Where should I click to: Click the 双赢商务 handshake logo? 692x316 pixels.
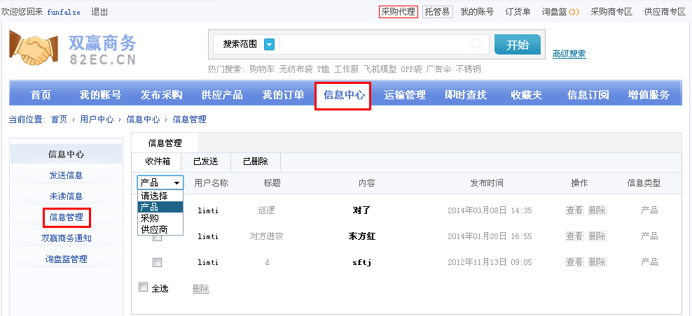pos(72,49)
